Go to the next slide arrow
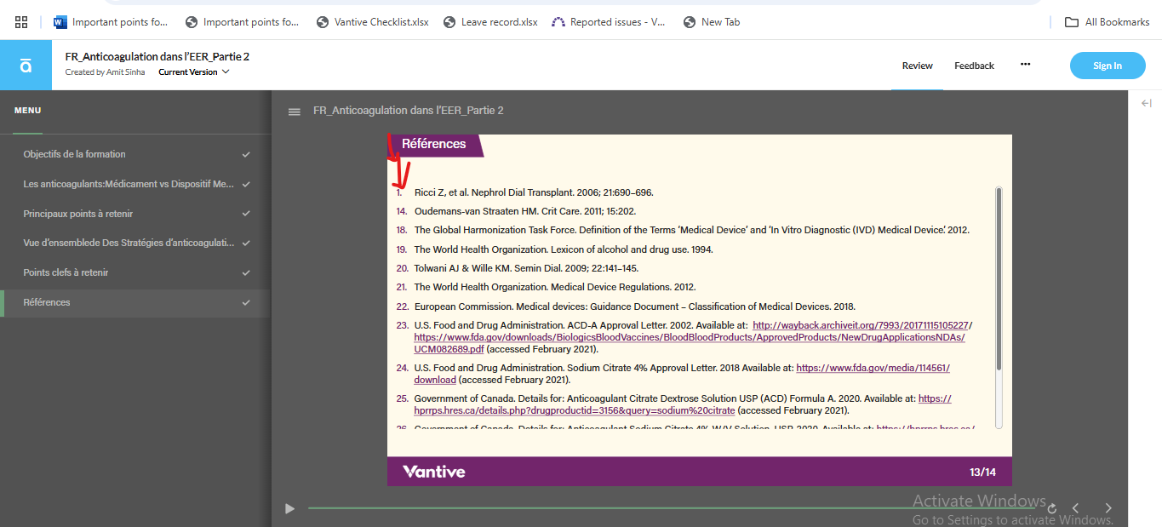The height and width of the screenshot is (527, 1162). pos(1108,508)
